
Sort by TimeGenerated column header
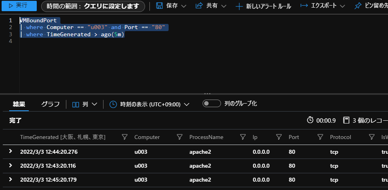click(63, 137)
